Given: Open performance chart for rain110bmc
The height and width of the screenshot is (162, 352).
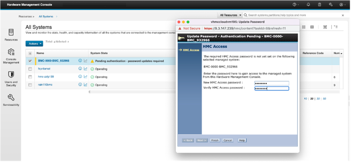Looking at the screenshot, I should point(85,85).
